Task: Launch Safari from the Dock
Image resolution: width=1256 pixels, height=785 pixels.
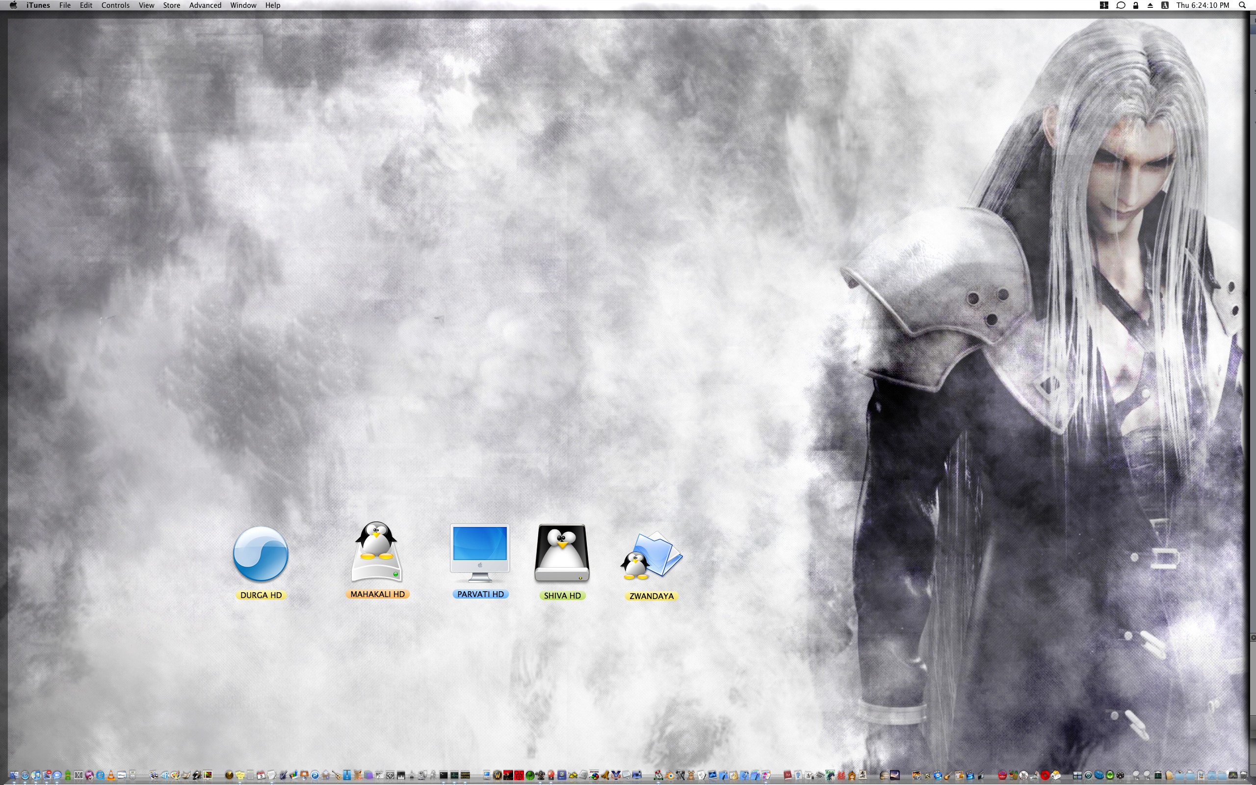Action: pyautogui.click(x=25, y=775)
